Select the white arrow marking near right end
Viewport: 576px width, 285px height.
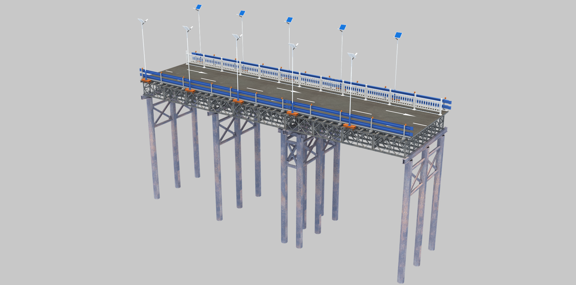(x=401, y=113)
